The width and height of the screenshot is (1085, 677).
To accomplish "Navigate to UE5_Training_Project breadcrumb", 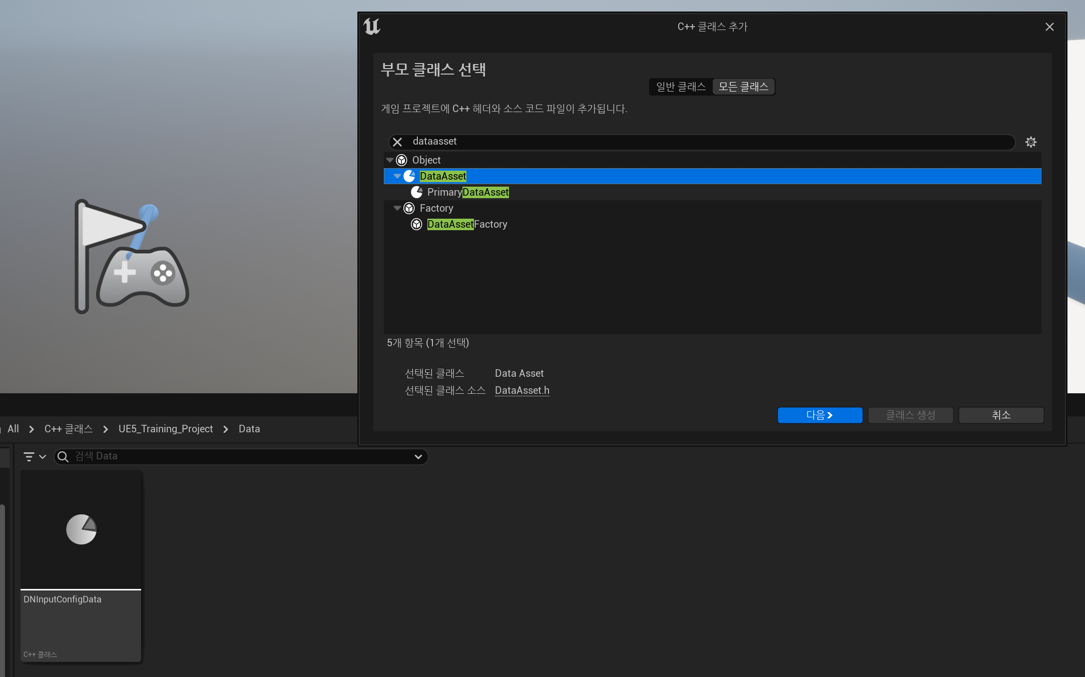I will coord(166,429).
